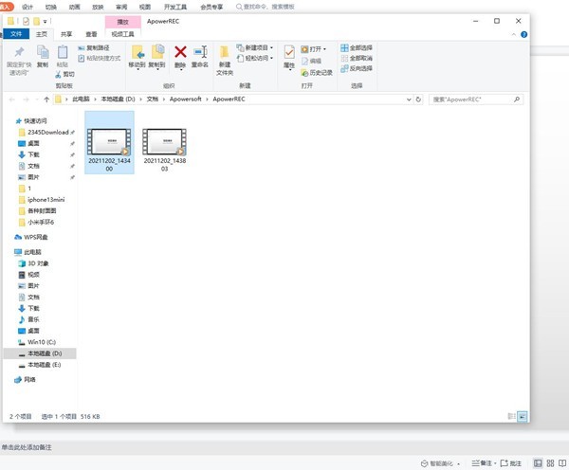Screen dimensions: 569x470
Task: Click the Move to folder icon
Action: [138, 52]
